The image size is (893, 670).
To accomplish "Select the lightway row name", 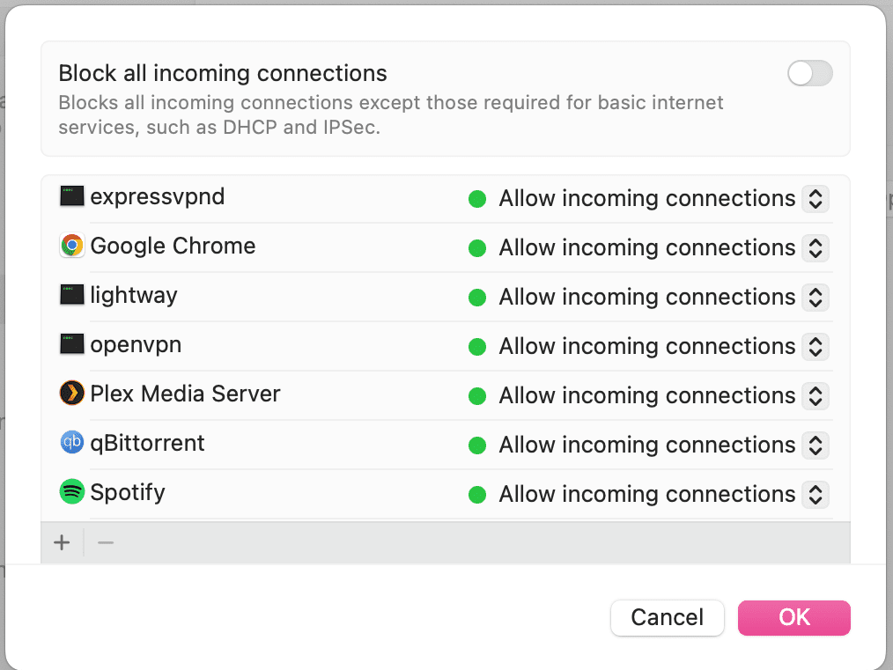I will [x=134, y=296].
